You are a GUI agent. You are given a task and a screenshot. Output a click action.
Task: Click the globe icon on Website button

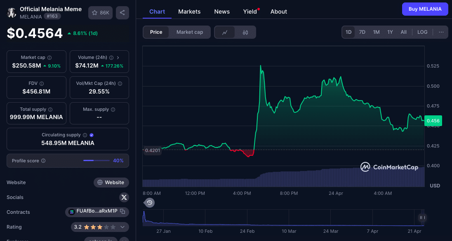click(100, 182)
